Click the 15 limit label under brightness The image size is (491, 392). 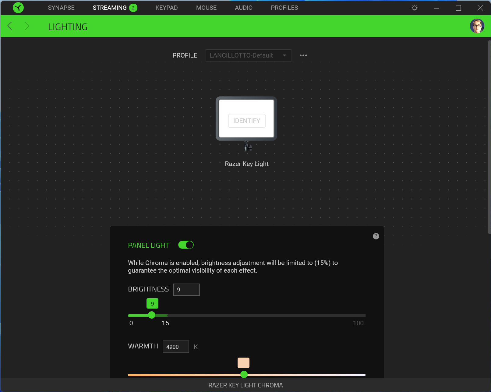165,323
